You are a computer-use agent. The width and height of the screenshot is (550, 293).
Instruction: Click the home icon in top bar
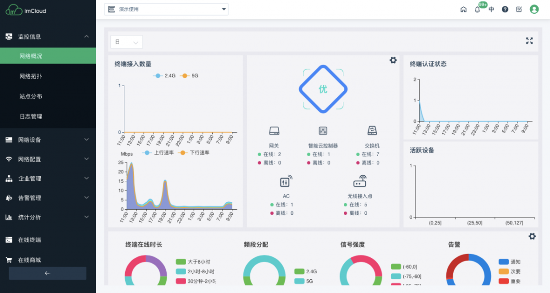point(463,9)
